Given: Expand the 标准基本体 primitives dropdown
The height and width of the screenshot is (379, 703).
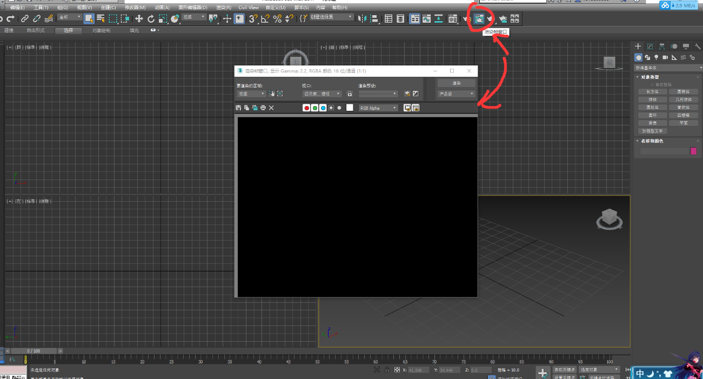Looking at the screenshot, I should [x=668, y=68].
